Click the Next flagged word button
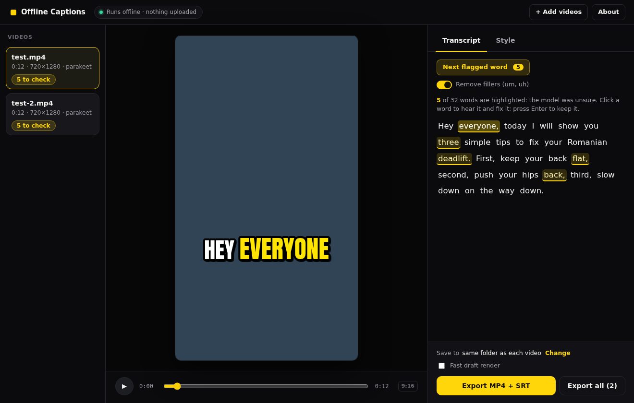Viewport: 634px width, 403px height. pos(483,67)
